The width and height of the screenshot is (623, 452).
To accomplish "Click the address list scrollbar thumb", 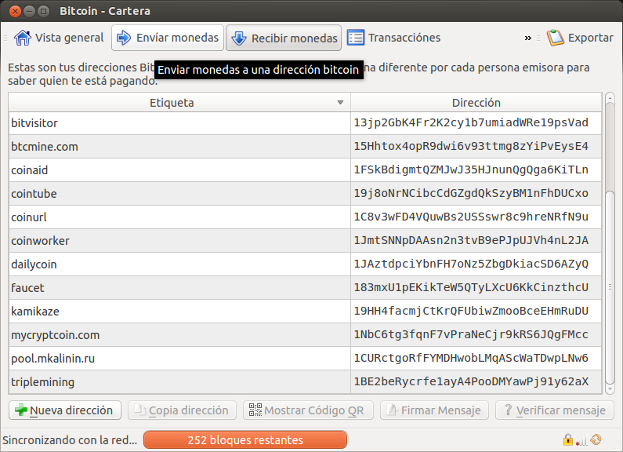I will [610, 286].
